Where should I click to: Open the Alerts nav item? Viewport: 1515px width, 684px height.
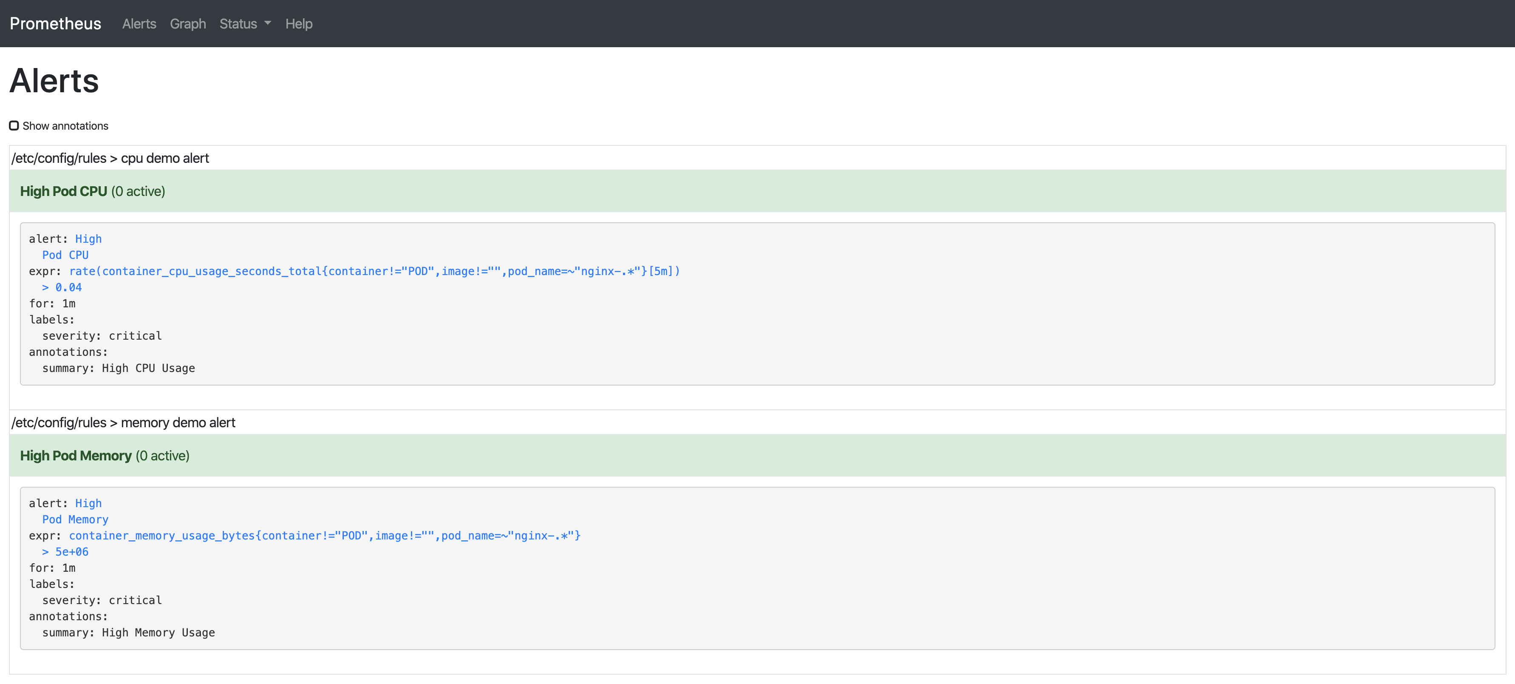(139, 23)
